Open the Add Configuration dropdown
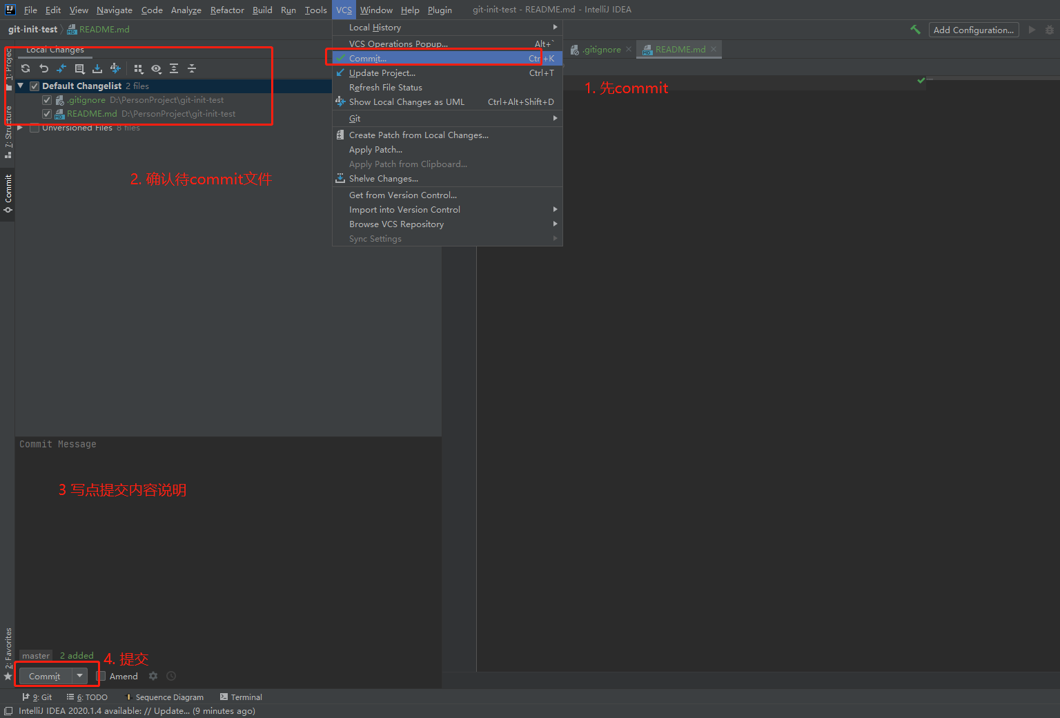The image size is (1060, 718). pyautogui.click(x=974, y=30)
